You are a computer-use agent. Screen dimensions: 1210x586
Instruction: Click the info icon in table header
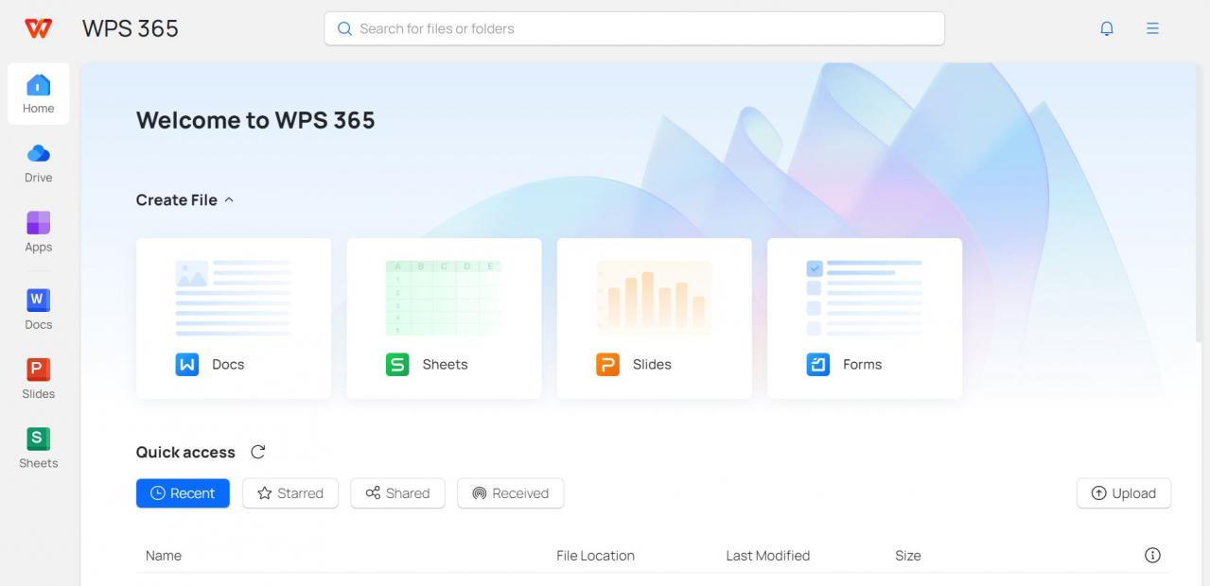click(1152, 555)
